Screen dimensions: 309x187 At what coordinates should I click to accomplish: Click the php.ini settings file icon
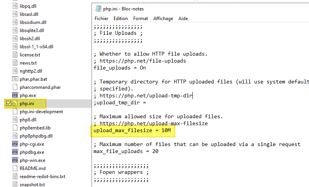point(15,104)
